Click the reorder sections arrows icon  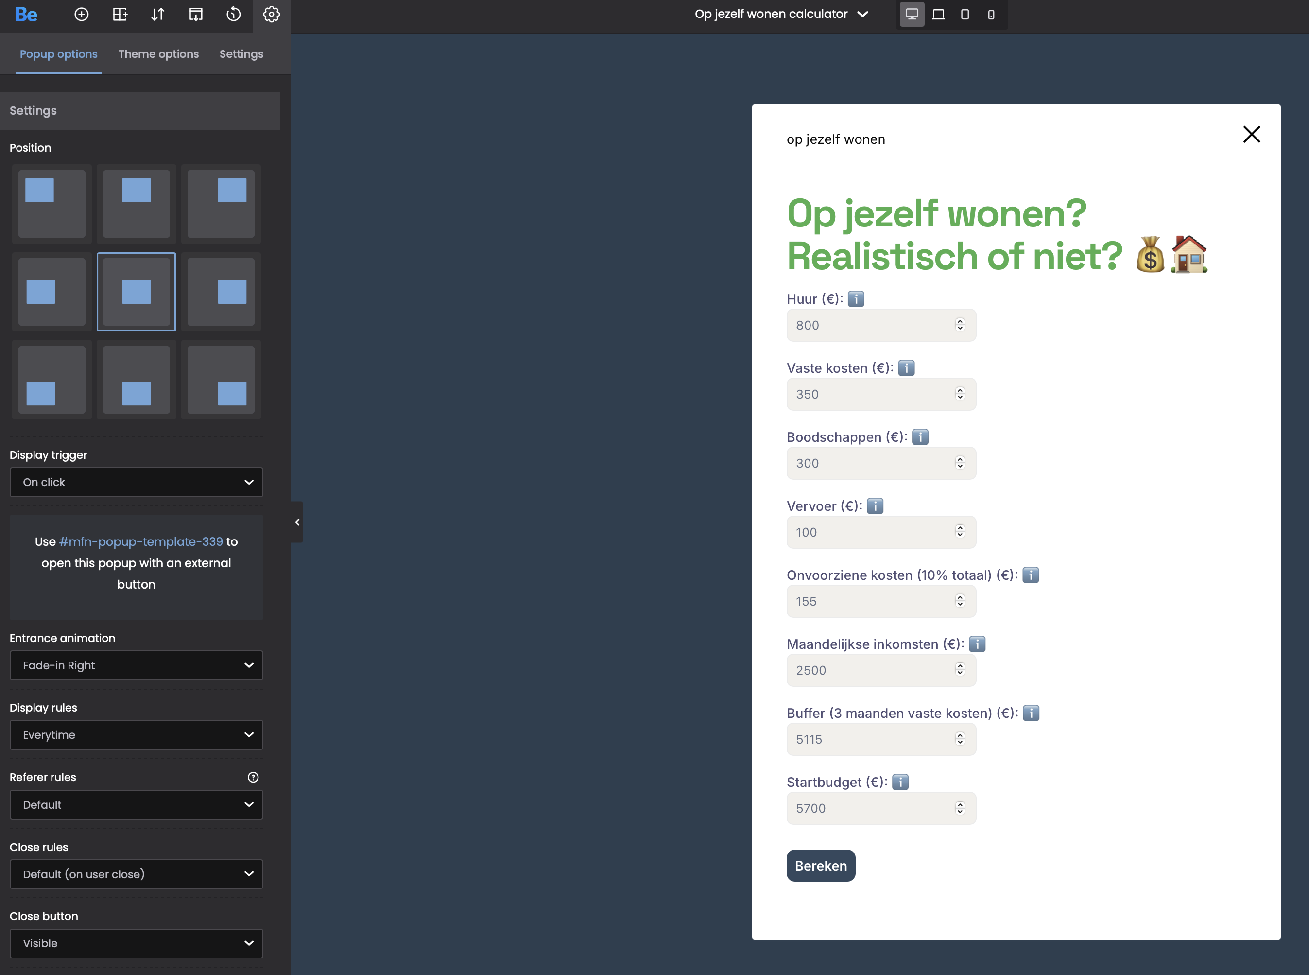[x=157, y=14]
